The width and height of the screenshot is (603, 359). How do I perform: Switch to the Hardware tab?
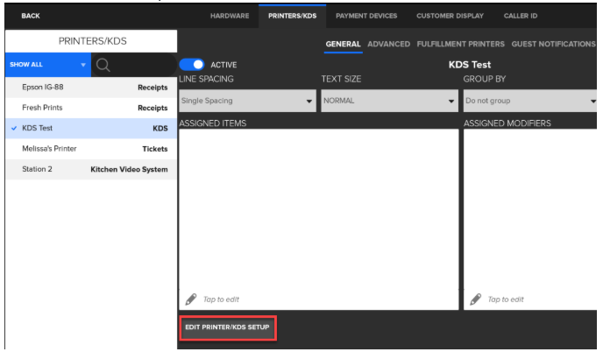pos(230,16)
